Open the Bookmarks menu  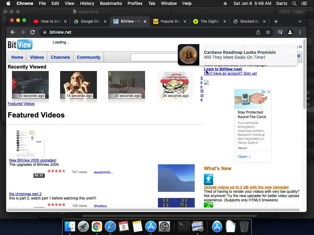111,3
